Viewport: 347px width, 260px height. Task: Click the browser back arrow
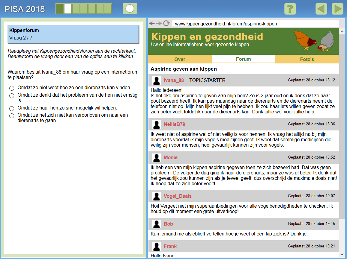click(x=152, y=24)
